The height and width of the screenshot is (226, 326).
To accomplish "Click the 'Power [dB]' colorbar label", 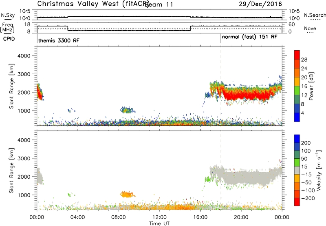I will click(311, 86).
